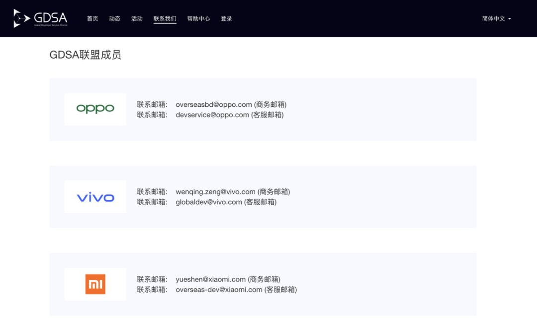Open the 帮助中心 help center
This screenshot has height=320, width=537.
pos(198,19)
